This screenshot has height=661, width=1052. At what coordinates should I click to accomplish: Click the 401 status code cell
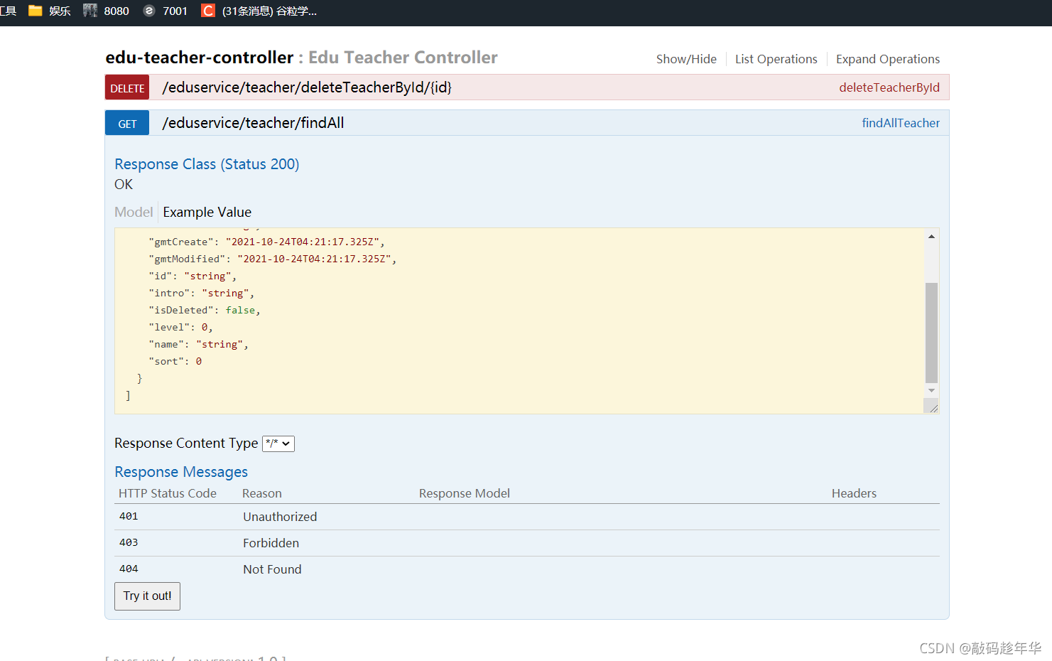[129, 516]
